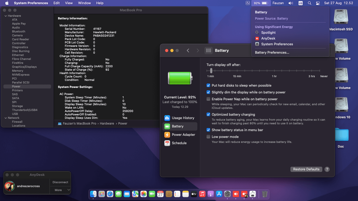This screenshot has width=358, height=201.
Task: Open Control Center from the menu bar
Action: click(x=318, y=3)
